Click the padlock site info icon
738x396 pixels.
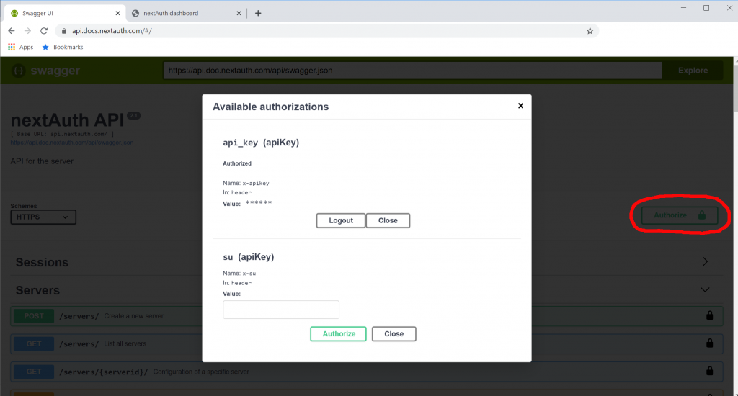pos(64,31)
